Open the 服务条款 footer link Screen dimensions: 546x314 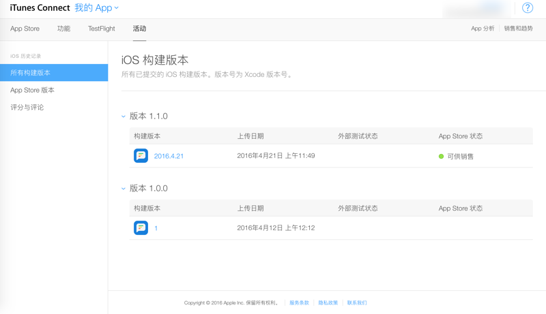click(299, 302)
